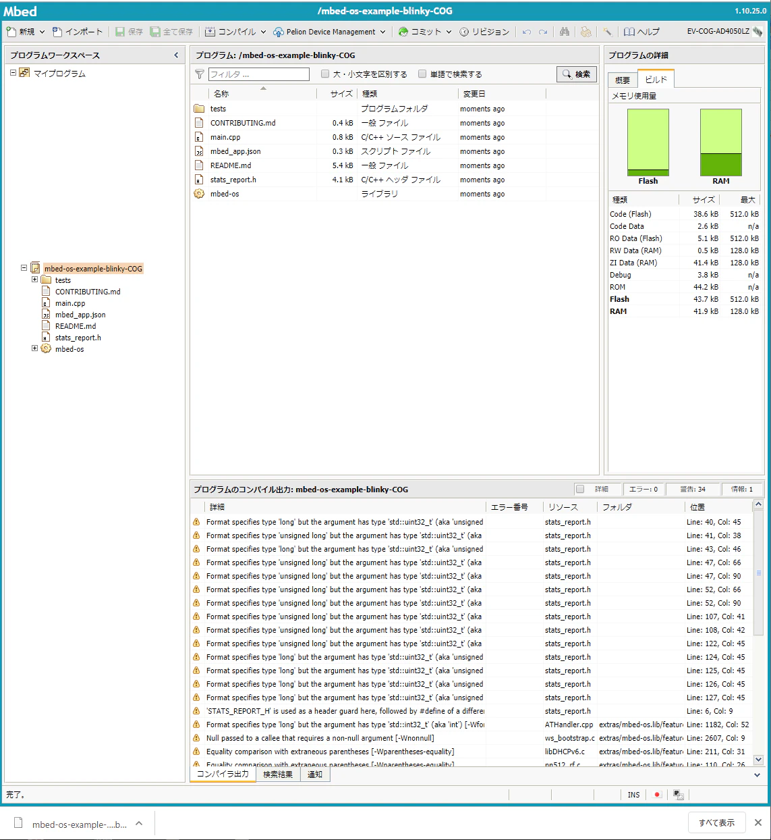Enable 大・小文字を区別する case-sensitive checkbox
This screenshot has height=840, width=771.
tap(325, 74)
